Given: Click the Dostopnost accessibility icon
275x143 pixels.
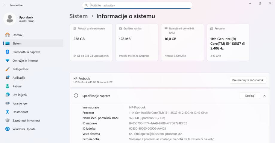Looking at the screenshot, I should pyautogui.click(x=7, y=112).
